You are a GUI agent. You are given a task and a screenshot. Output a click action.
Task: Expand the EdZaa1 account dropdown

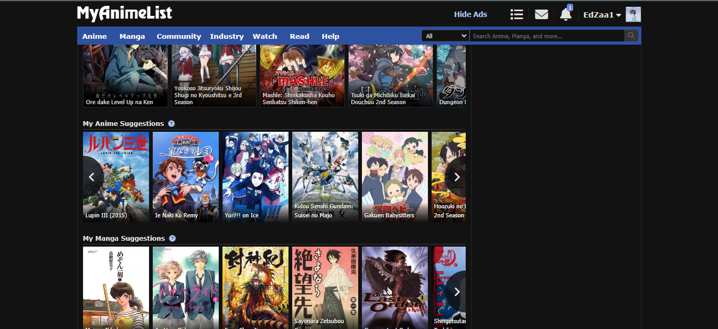602,15
